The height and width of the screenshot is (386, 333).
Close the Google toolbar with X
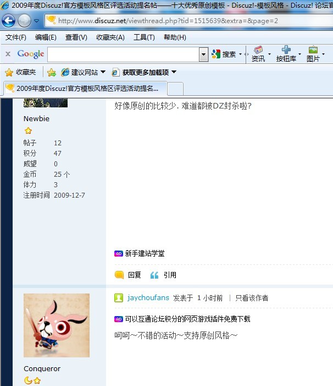8,54
